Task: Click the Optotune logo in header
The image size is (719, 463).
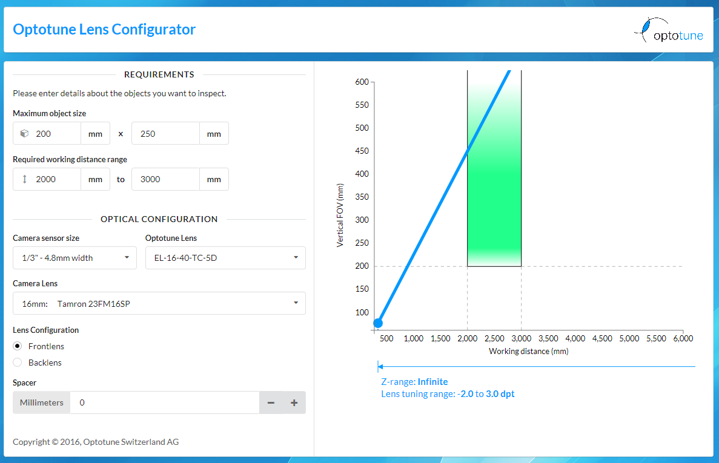Action: point(669,31)
